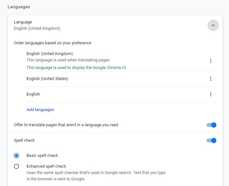Click the Basic spell check label text
This screenshot has width=229, height=186.
click(42, 155)
